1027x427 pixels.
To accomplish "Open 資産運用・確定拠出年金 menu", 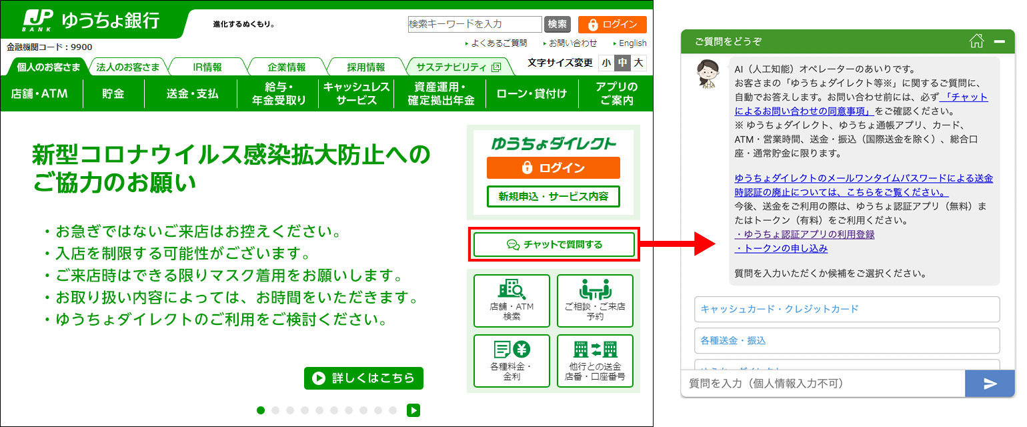I will 441,94.
